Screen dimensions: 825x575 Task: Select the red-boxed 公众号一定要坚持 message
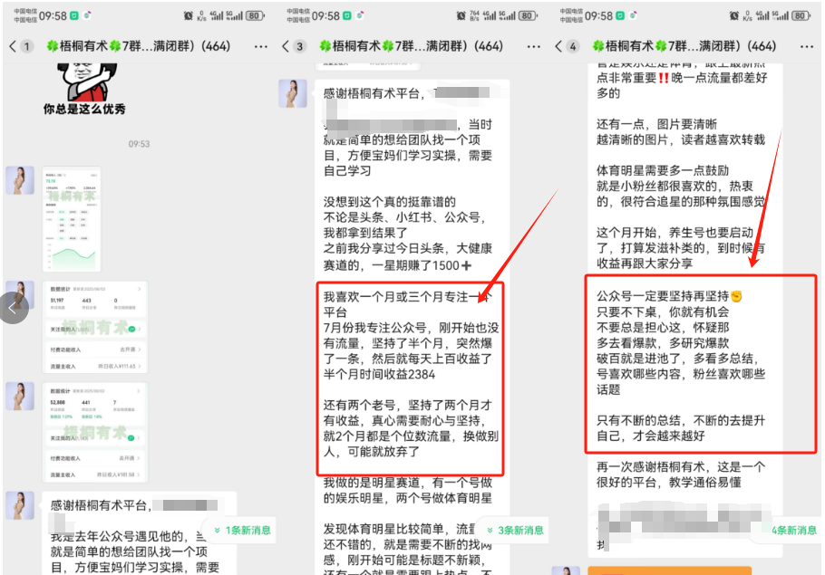(x=699, y=362)
